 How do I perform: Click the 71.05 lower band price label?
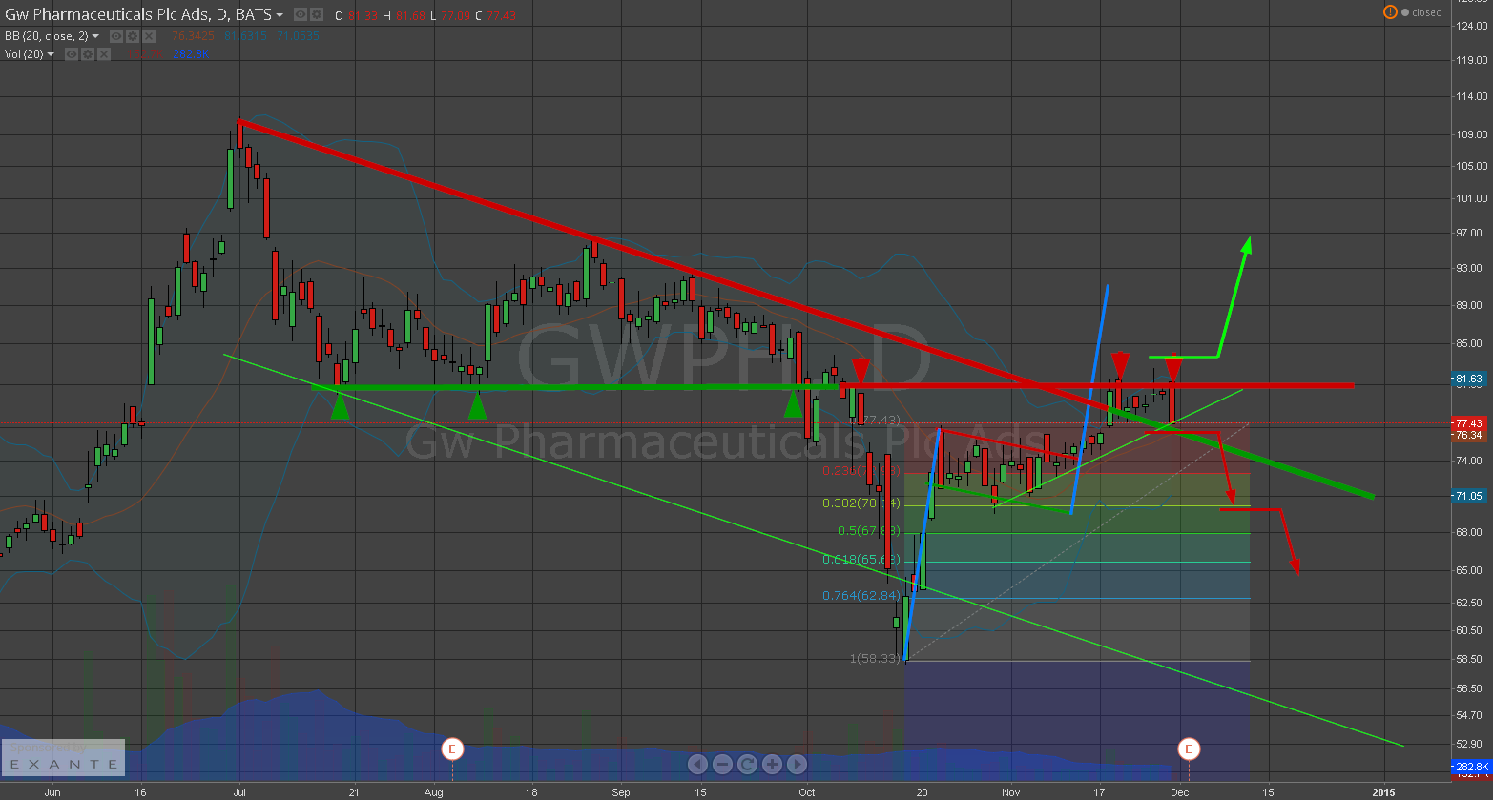(1470, 496)
